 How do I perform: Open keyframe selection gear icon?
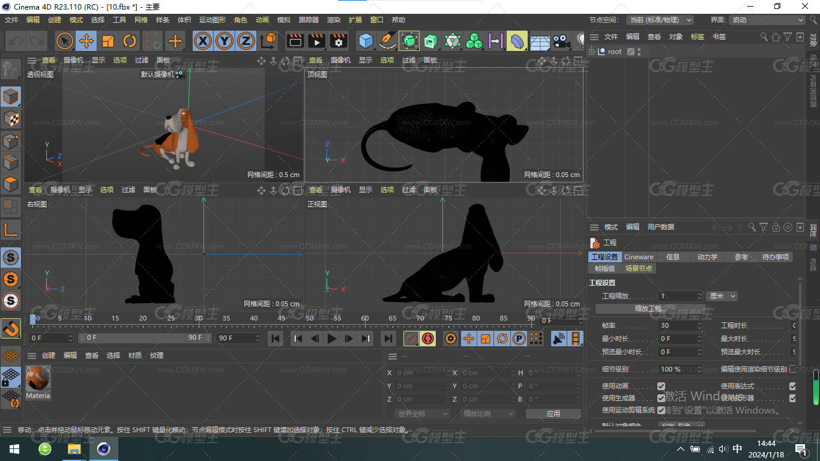click(451, 339)
